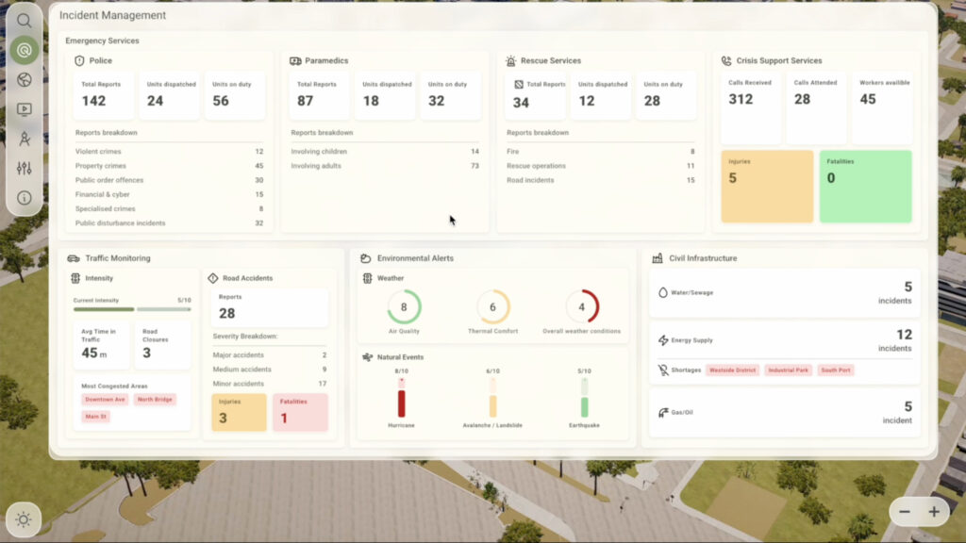966x543 pixels.
Task: Click the Crisis Support Services phone icon
Action: tap(726, 60)
